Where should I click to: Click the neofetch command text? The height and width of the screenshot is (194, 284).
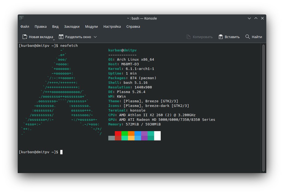click(69, 45)
